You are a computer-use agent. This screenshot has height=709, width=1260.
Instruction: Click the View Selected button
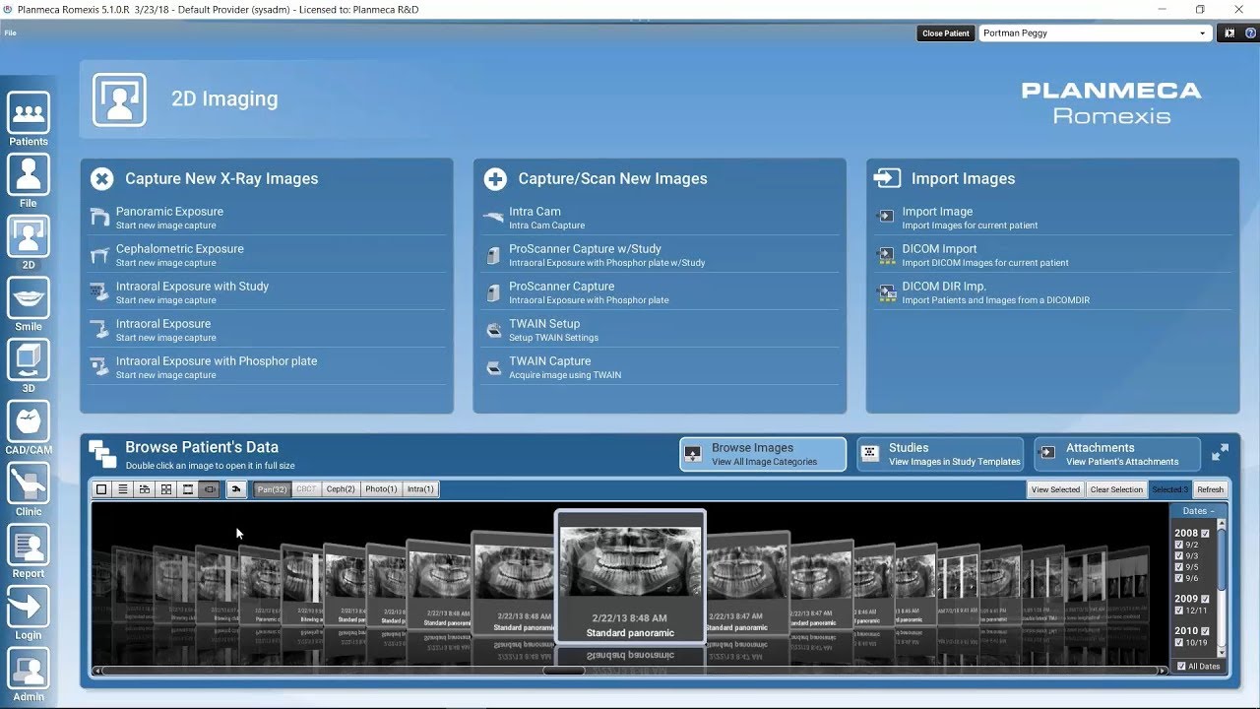[1056, 489]
